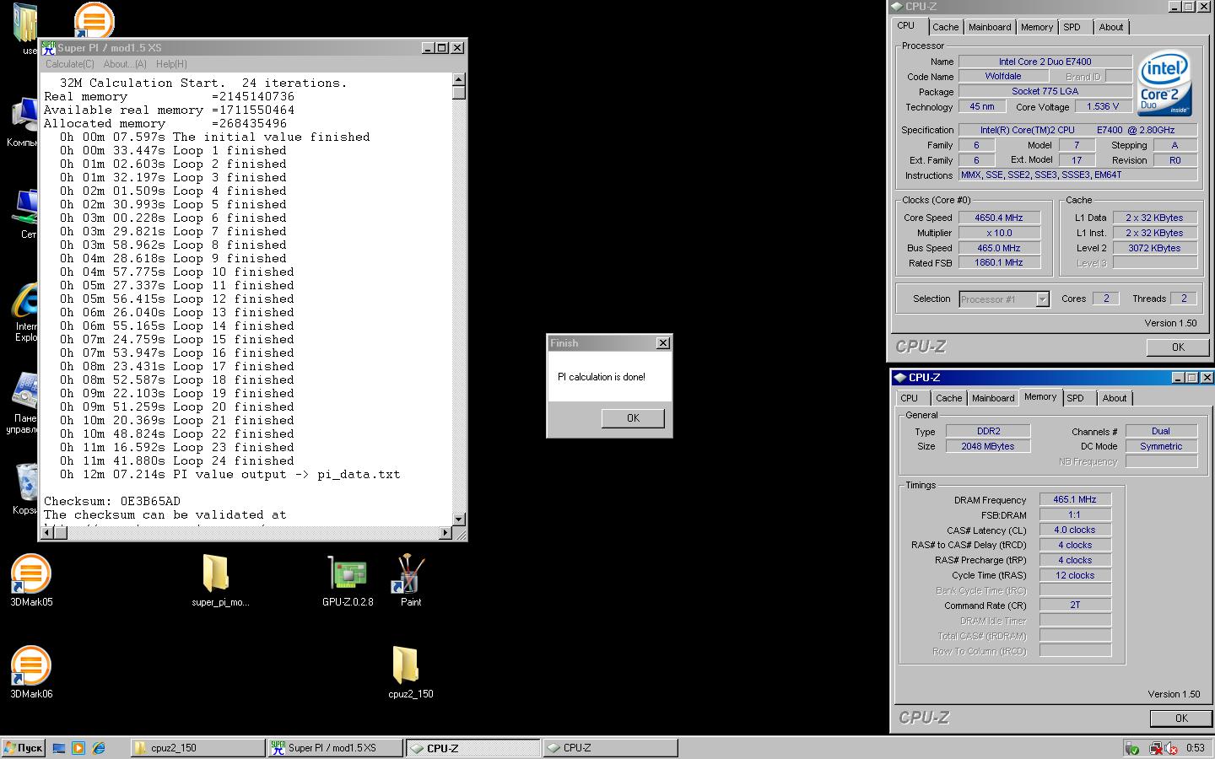This screenshot has width=1215, height=759.
Task: Click the Core Speed value 4650.4 MHz
Action: [999, 218]
